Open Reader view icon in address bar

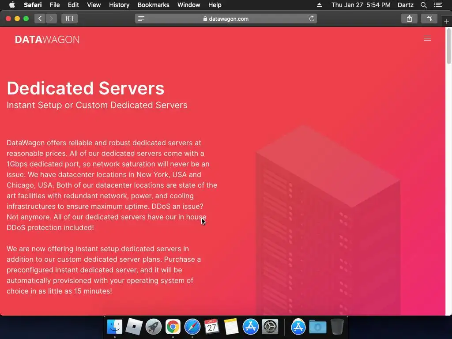tap(141, 19)
